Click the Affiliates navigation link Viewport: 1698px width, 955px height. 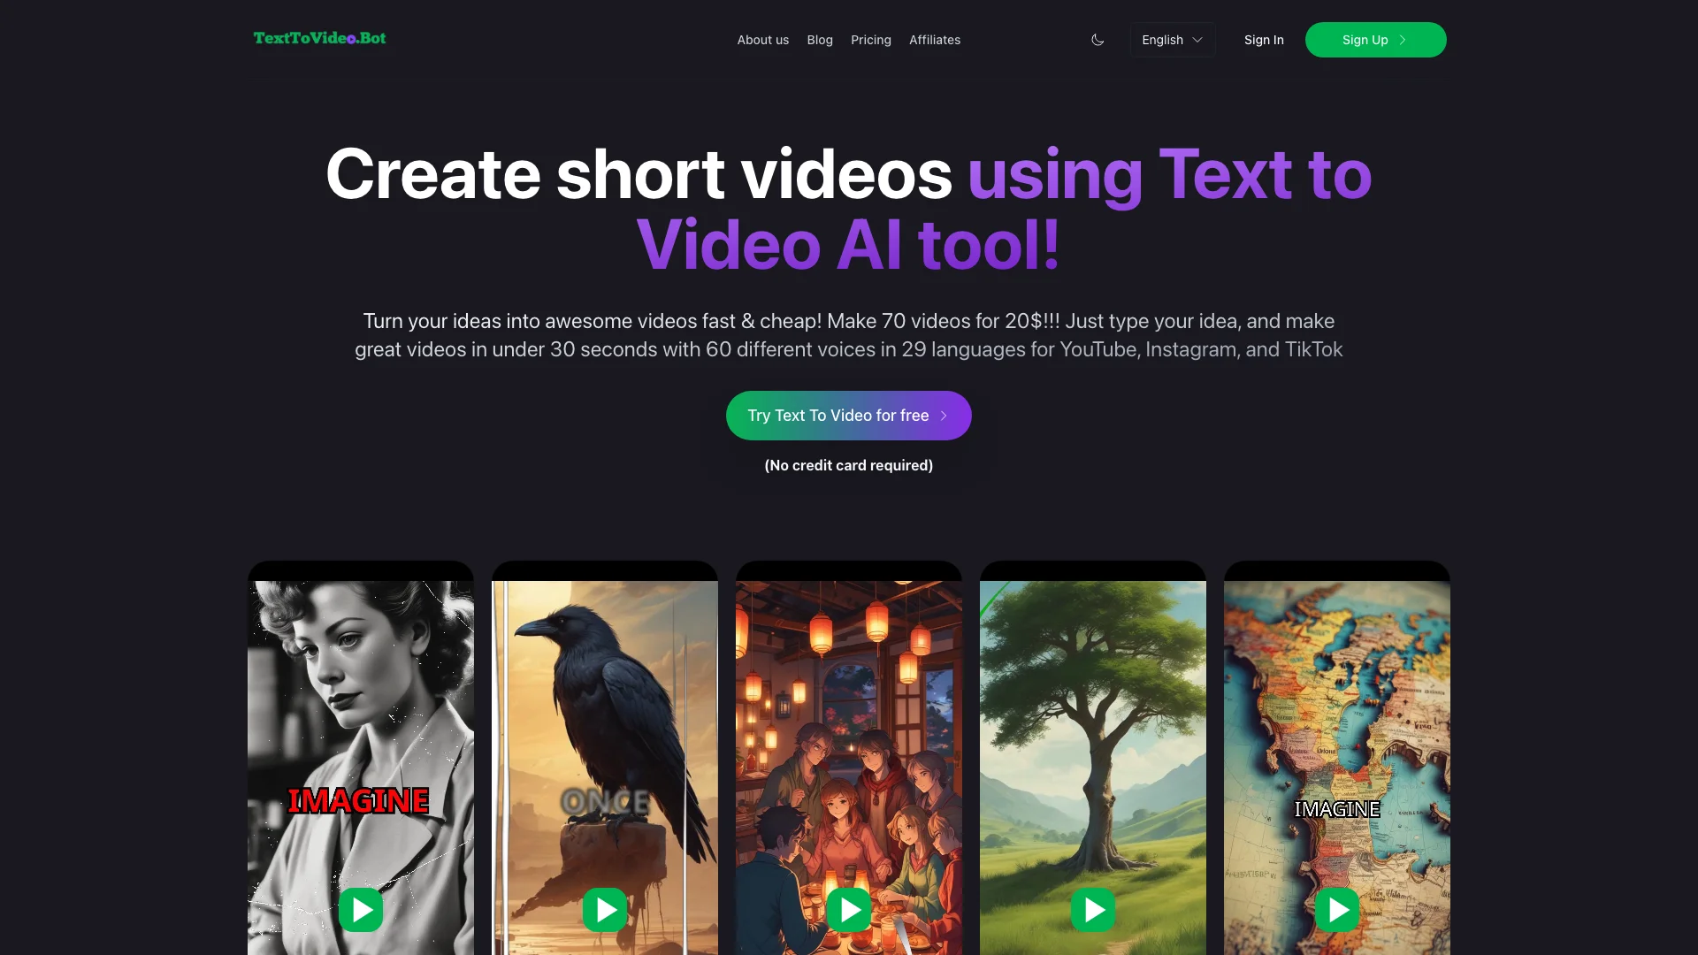click(934, 39)
